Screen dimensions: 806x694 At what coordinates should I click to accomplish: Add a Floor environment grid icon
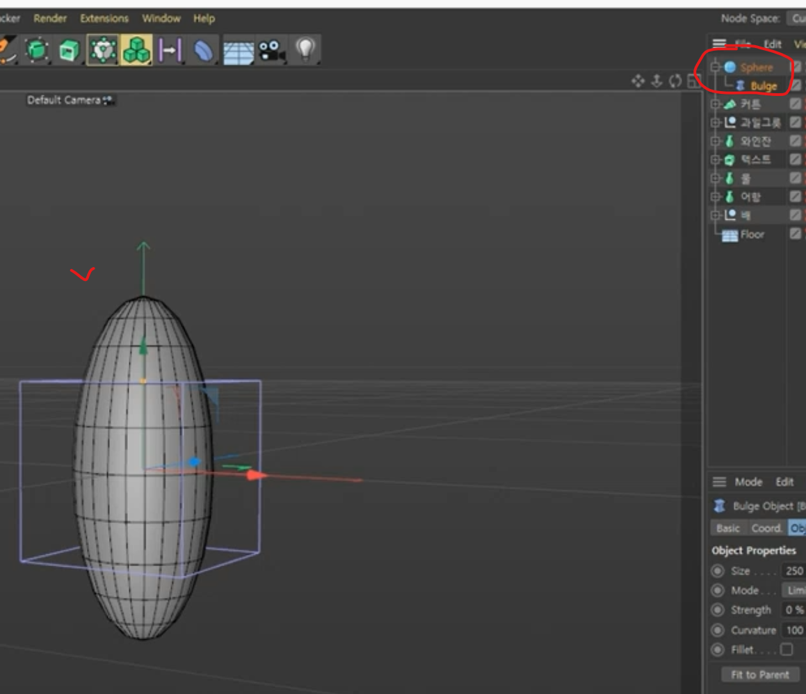pyautogui.click(x=239, y=51)
